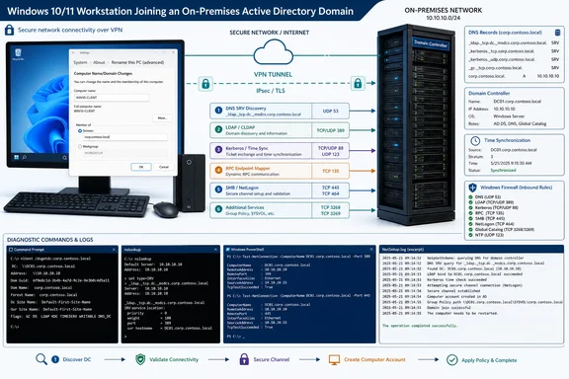The height and width of the screenshot is (379, 569).
Task: Click the NetSetup.log (excerpt) title bar
Action: (x=471, y=250)
